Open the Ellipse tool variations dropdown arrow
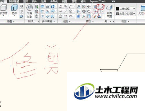Viewport: 145px width, 111px height. click(x=74, y=16)
